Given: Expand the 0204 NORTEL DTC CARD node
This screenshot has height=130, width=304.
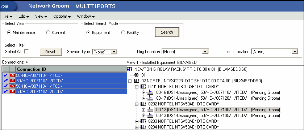Looking at the screenshot, I should pyautogui.click(x=137, y=127).
